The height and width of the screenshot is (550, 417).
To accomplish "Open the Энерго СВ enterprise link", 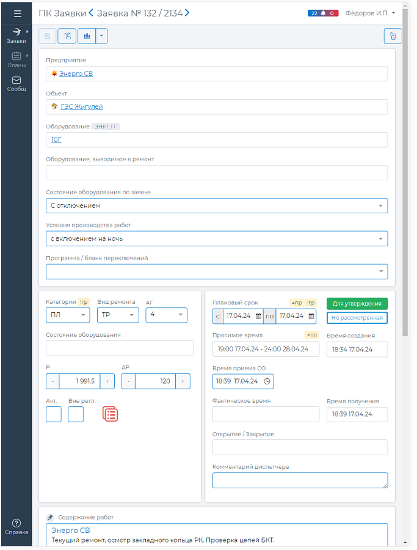I will (x=76, y=73).
